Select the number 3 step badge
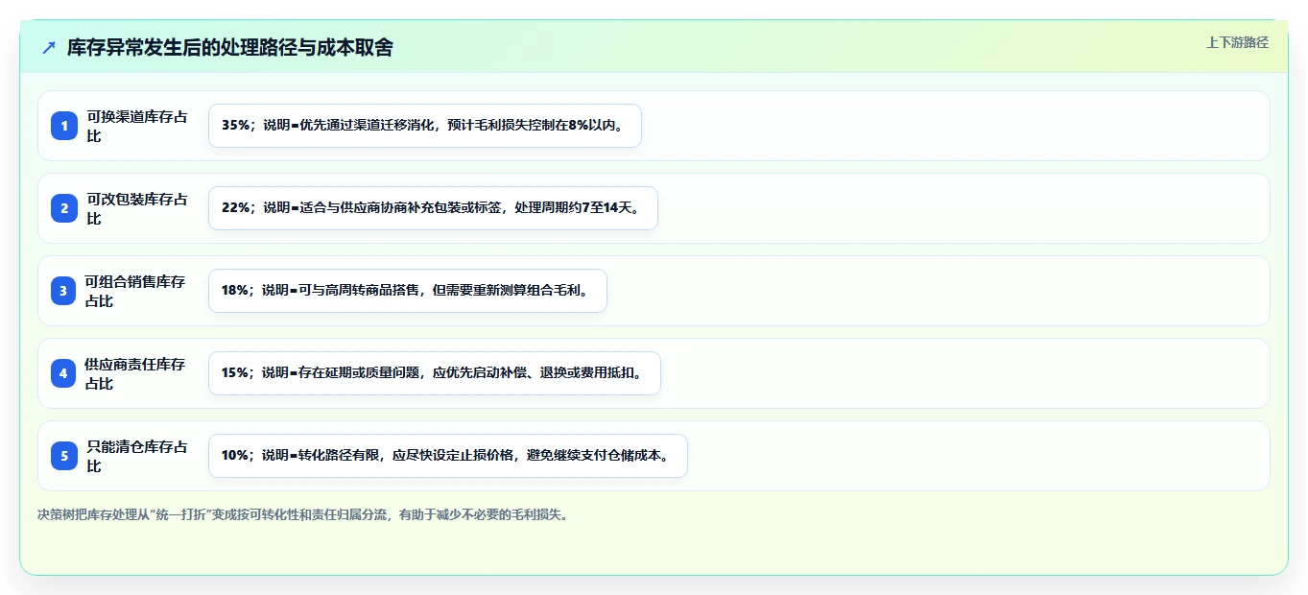Image resolution: width=1308 pixels, height=595 pixels. pos(64,291)
